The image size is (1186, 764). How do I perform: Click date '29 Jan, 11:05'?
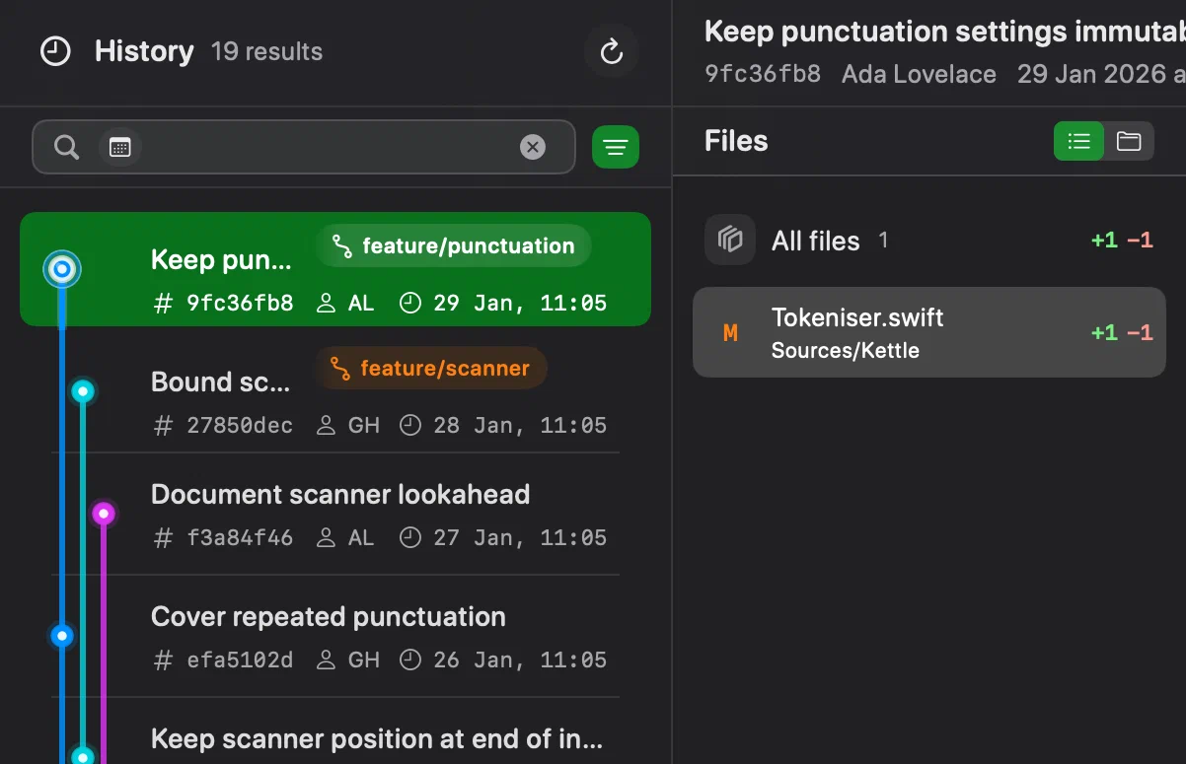point(520,303)
